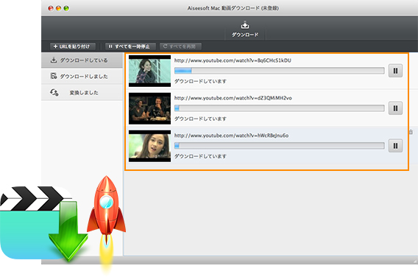Click the すべてを再開 button
Screen dimensions: 418x277
point(180,46)
